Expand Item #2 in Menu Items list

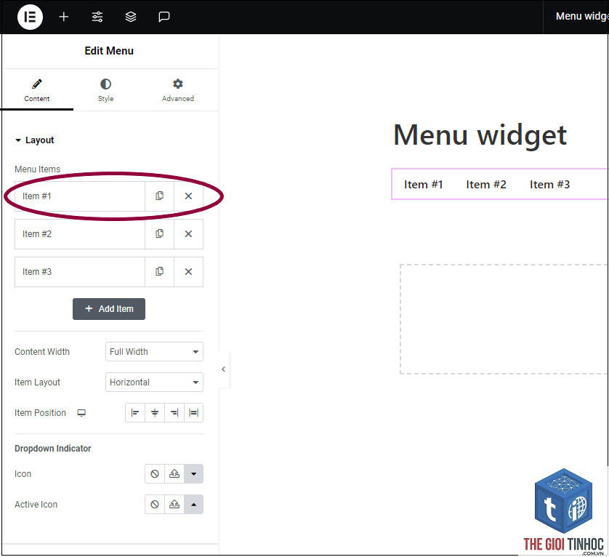pos(80,233)
